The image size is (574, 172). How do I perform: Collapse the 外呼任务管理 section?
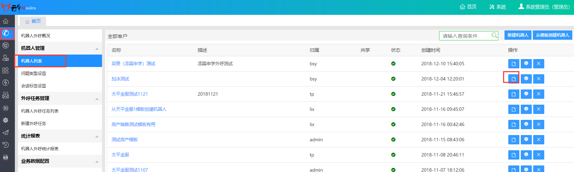coord(97,99)
